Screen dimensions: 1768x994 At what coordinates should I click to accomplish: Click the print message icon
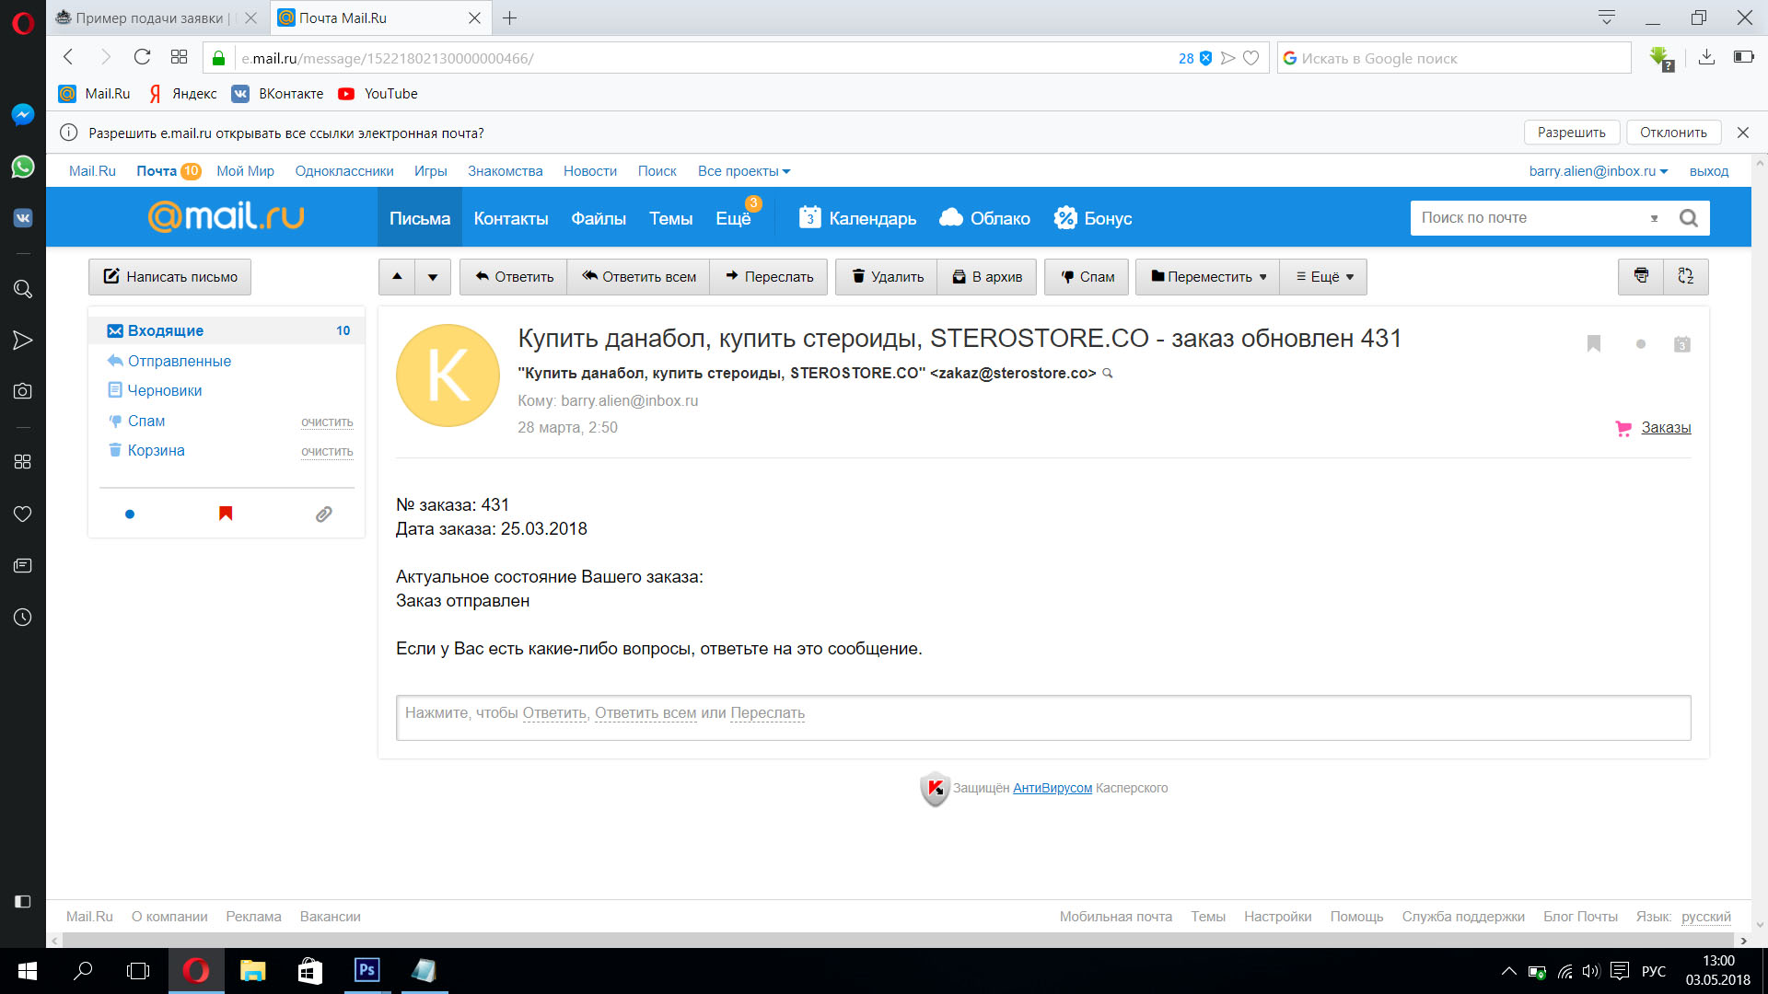(1641, 276)
